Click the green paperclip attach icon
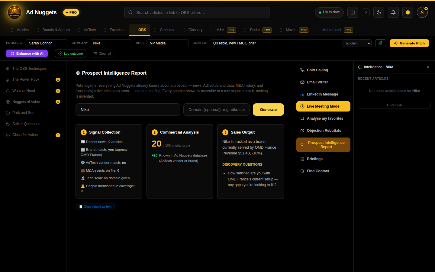Screen dimensions: 435x272 (x=381, y=43)
